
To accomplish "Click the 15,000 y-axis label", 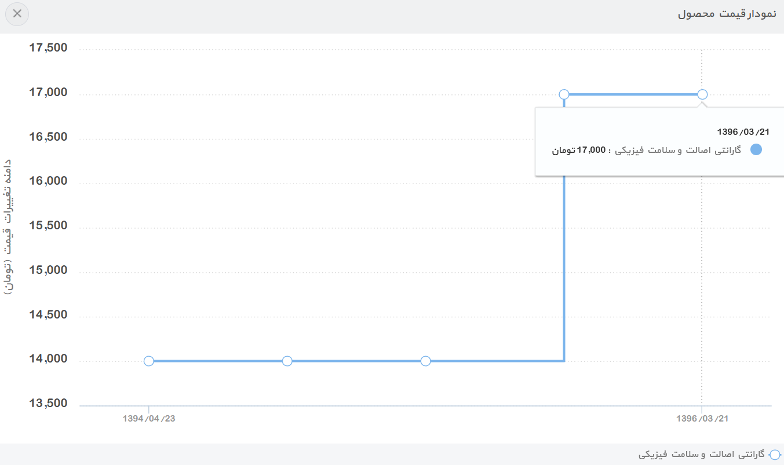I will click(x=48, y=270).
